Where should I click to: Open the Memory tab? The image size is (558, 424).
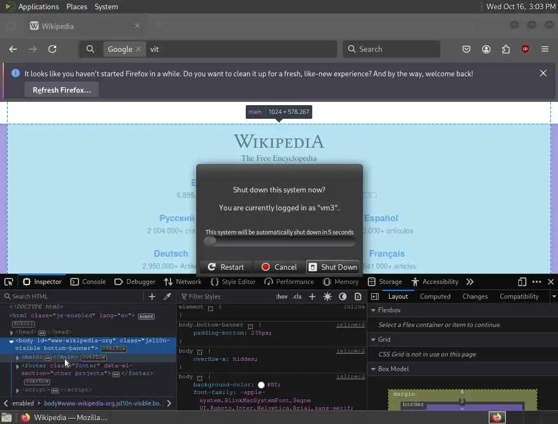341,282
